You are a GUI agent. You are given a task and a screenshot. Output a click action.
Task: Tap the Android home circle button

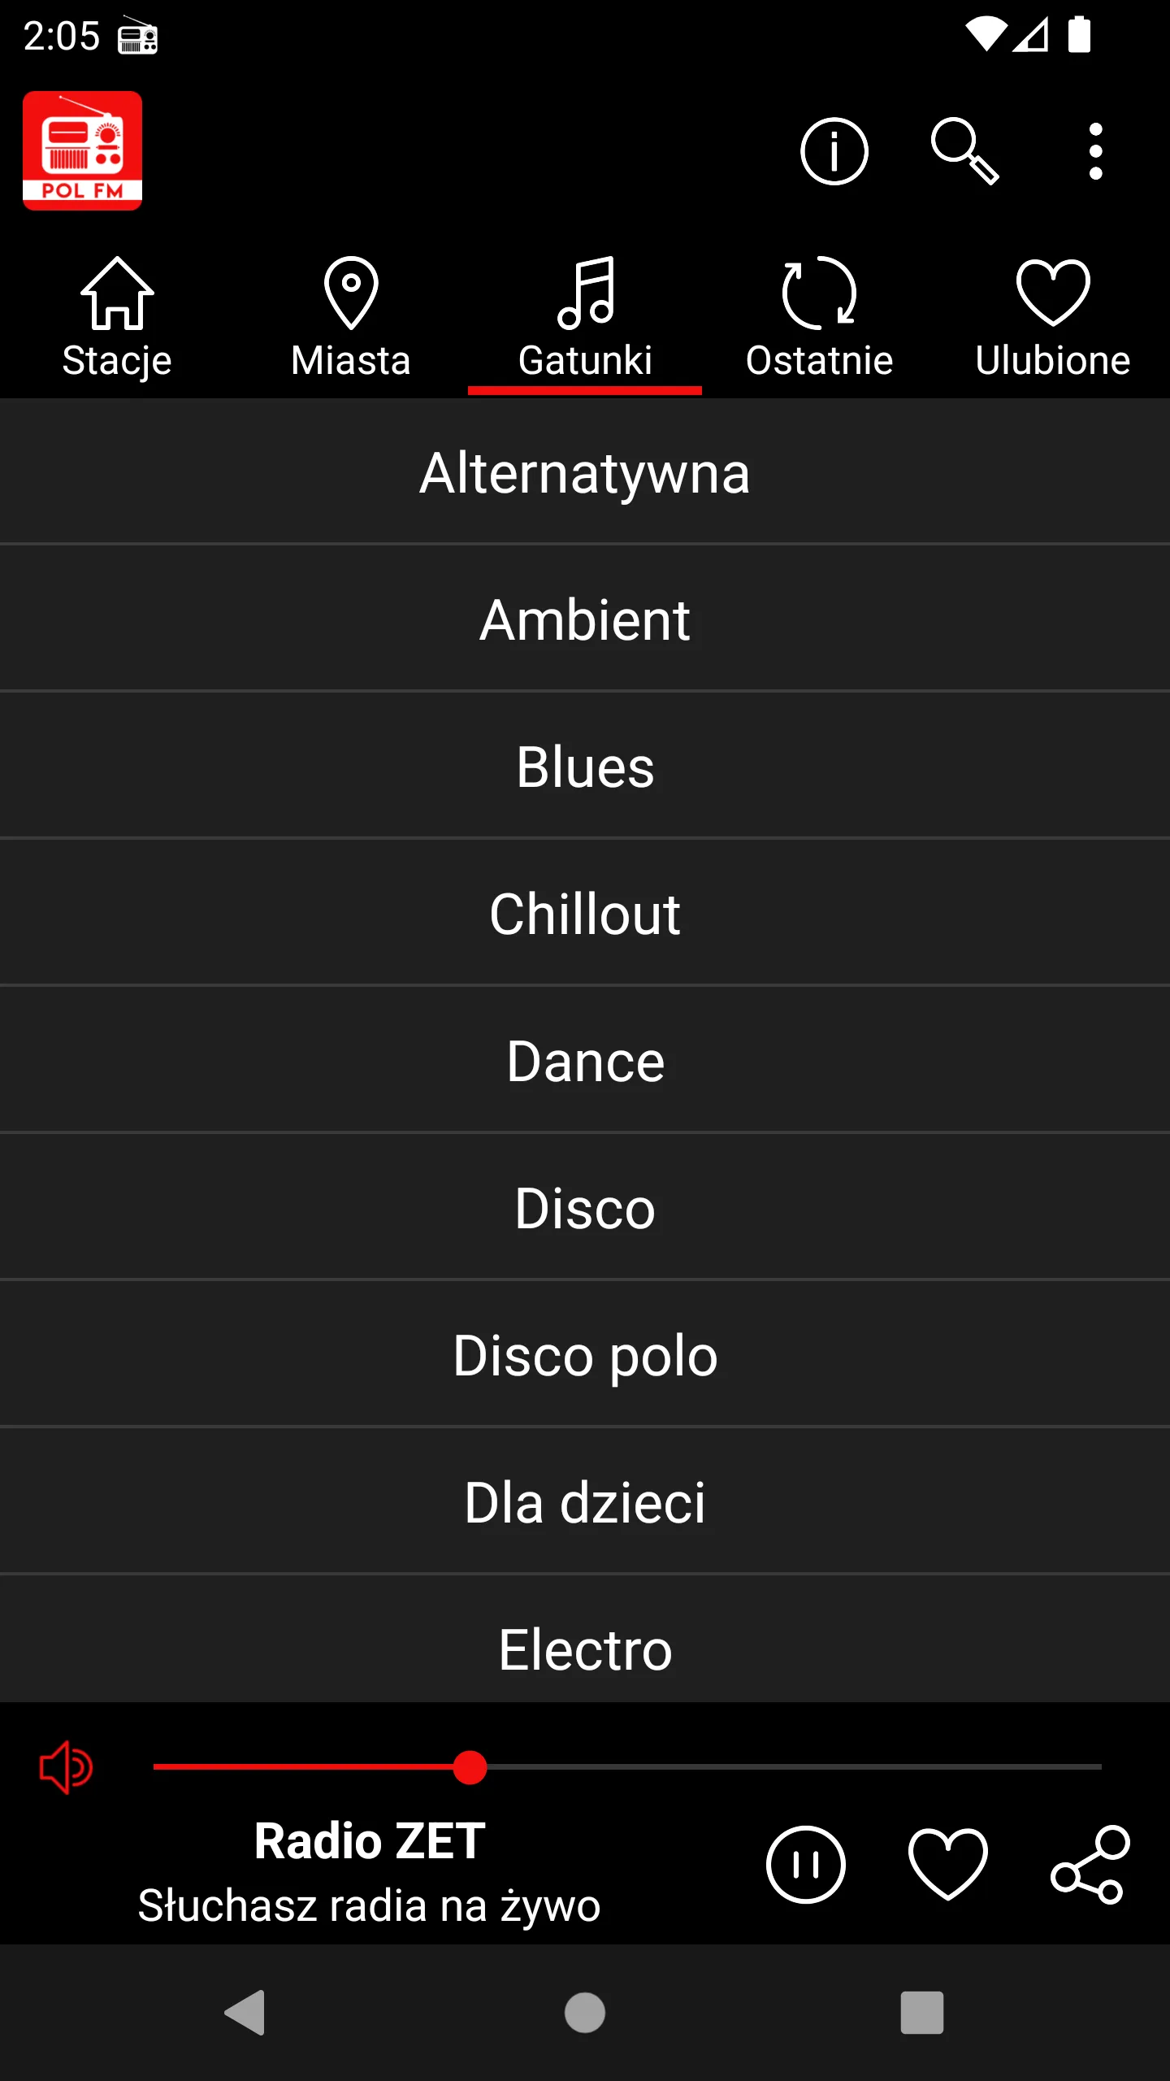tap(585, 2013)
